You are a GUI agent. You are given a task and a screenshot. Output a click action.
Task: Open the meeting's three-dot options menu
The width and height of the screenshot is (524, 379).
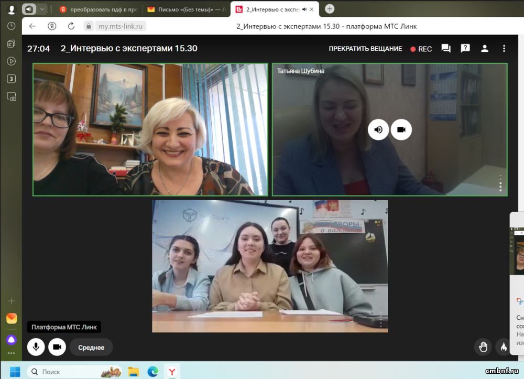tap(504, 48)
